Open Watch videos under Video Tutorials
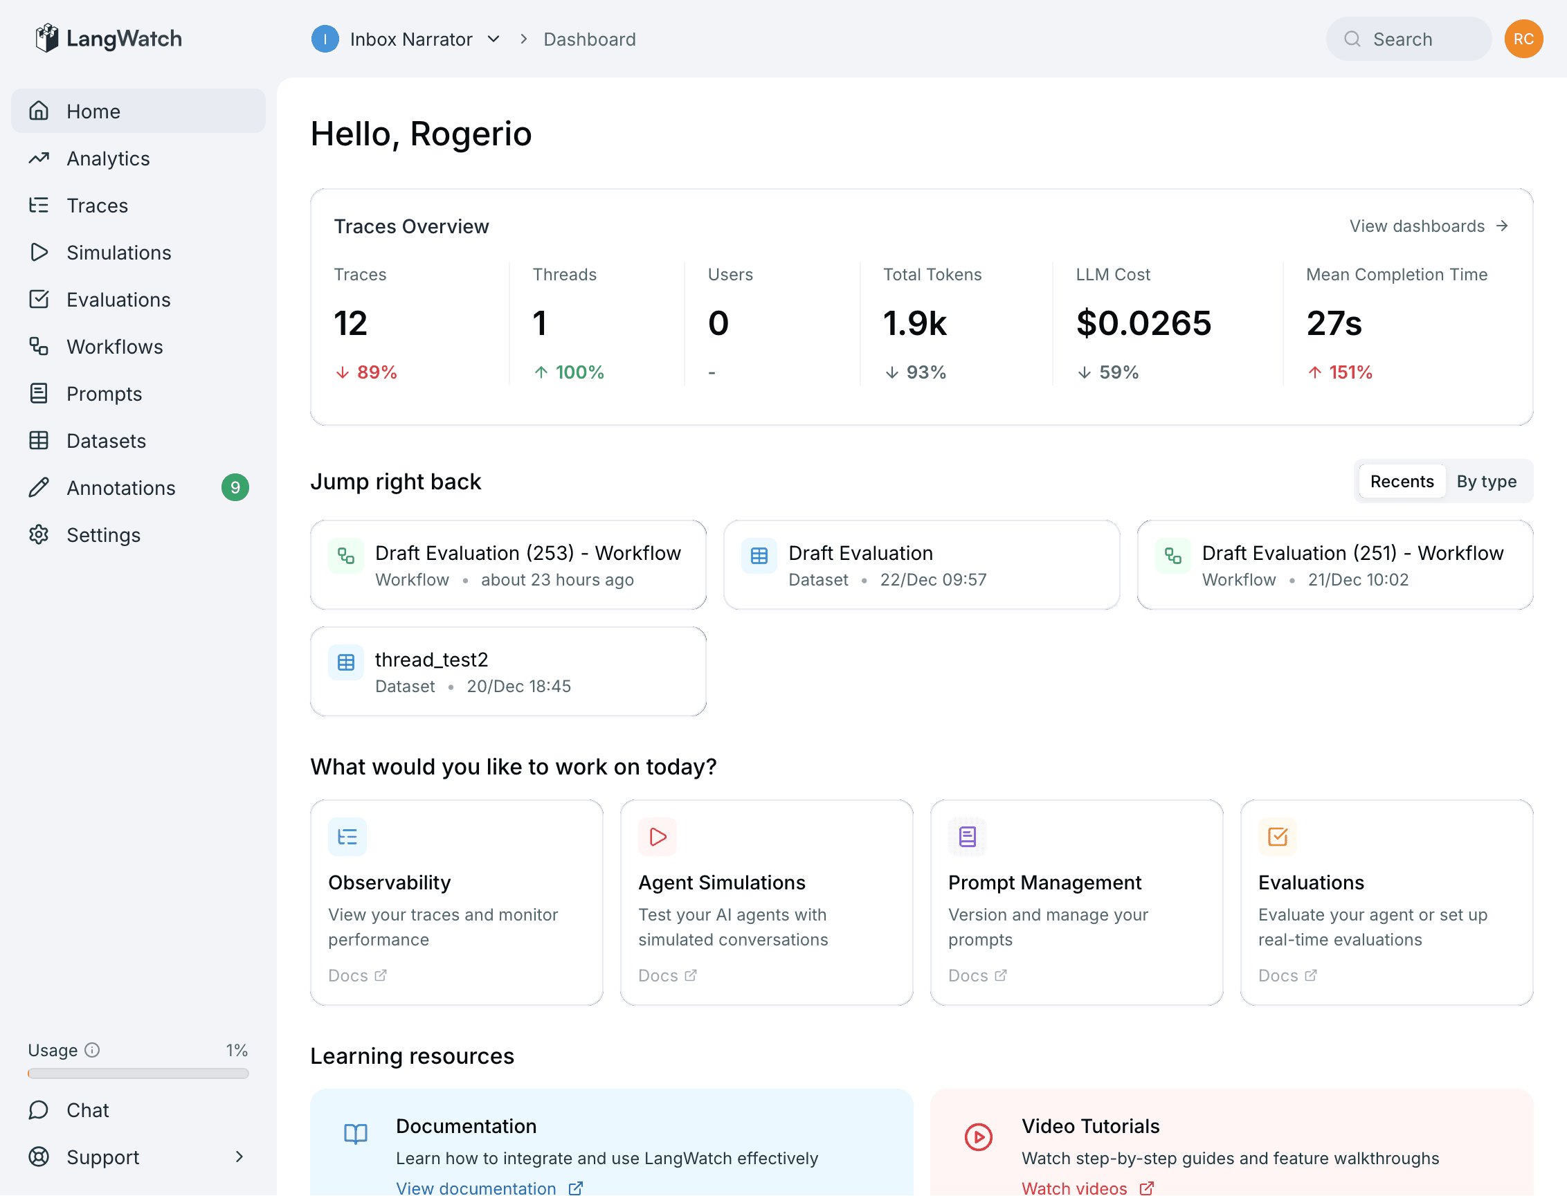The image size is (1567, 1196). (x=1074, y=1187)
